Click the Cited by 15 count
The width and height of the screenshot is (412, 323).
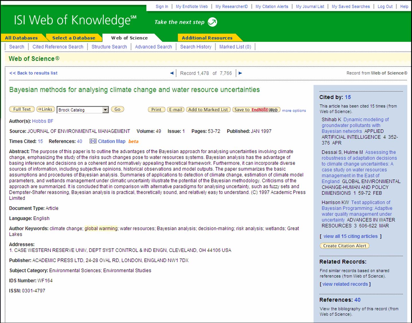tap(348, 97)
